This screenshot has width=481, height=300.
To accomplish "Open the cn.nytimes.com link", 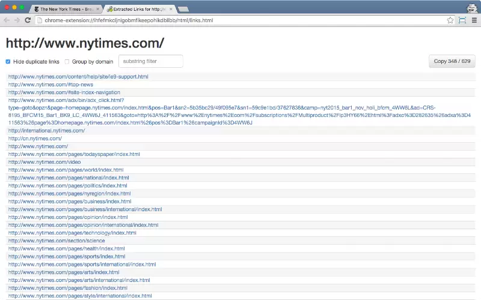I will point(35,138).
